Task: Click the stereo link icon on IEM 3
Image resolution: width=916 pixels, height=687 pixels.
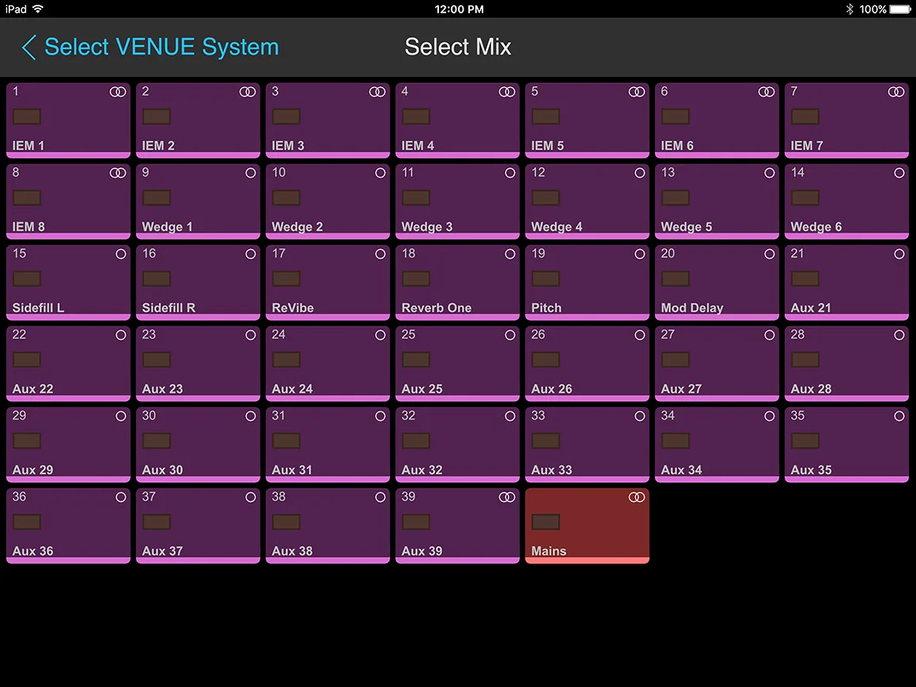Action: click(377, 92)
